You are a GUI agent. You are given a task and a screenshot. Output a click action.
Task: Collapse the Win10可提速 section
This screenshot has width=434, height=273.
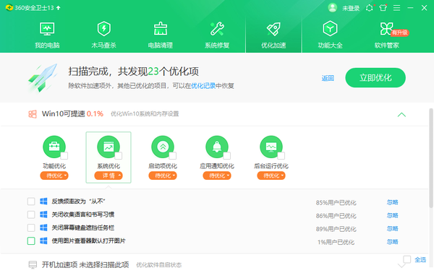coord(401,114)
